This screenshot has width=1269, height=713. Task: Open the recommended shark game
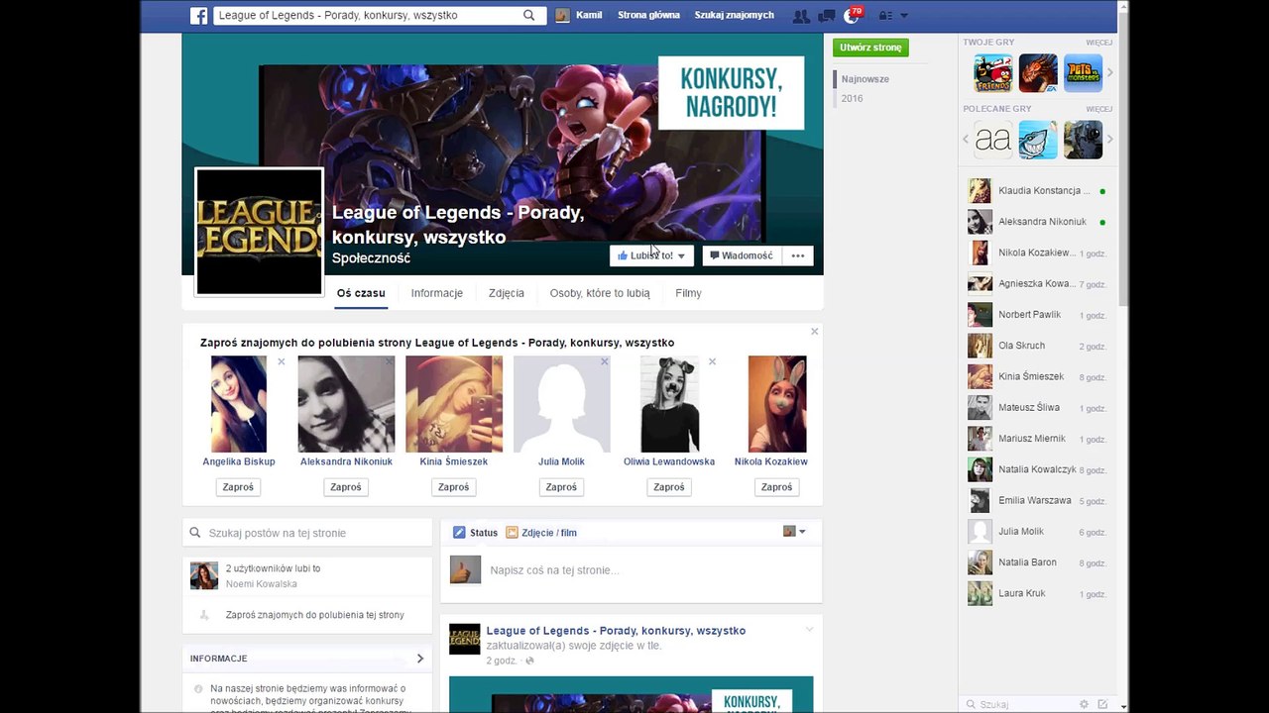(x=1038, y=140)
